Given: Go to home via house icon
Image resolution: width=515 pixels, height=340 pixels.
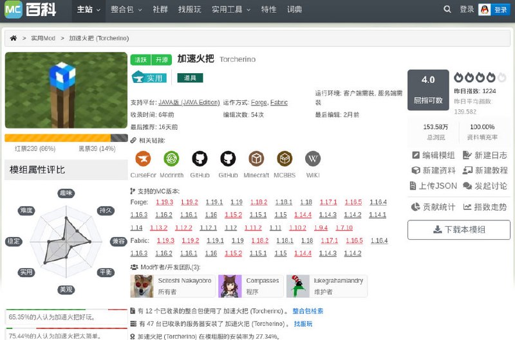Looking at the screenshot, I should pos(14,38).
